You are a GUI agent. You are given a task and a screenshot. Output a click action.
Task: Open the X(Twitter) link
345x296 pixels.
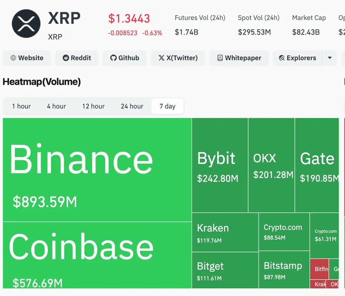coord(178,58)
